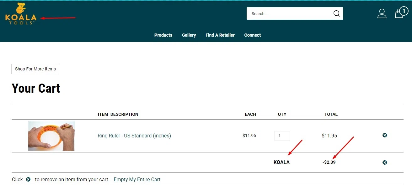The image size is (412, 190).
Task: Open the Gallery menu item
Action: tap(189, 35)
